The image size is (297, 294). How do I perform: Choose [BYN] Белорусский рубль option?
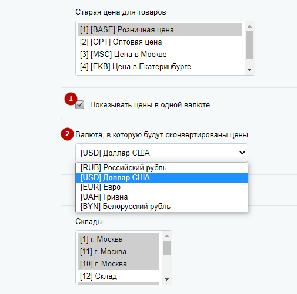pyautogui.click(x=162, y=207)
